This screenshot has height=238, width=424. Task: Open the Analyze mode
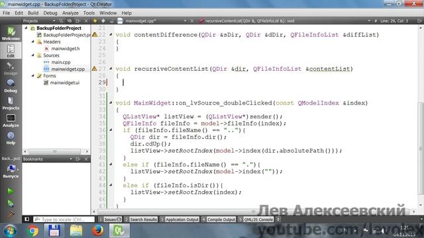11,120
